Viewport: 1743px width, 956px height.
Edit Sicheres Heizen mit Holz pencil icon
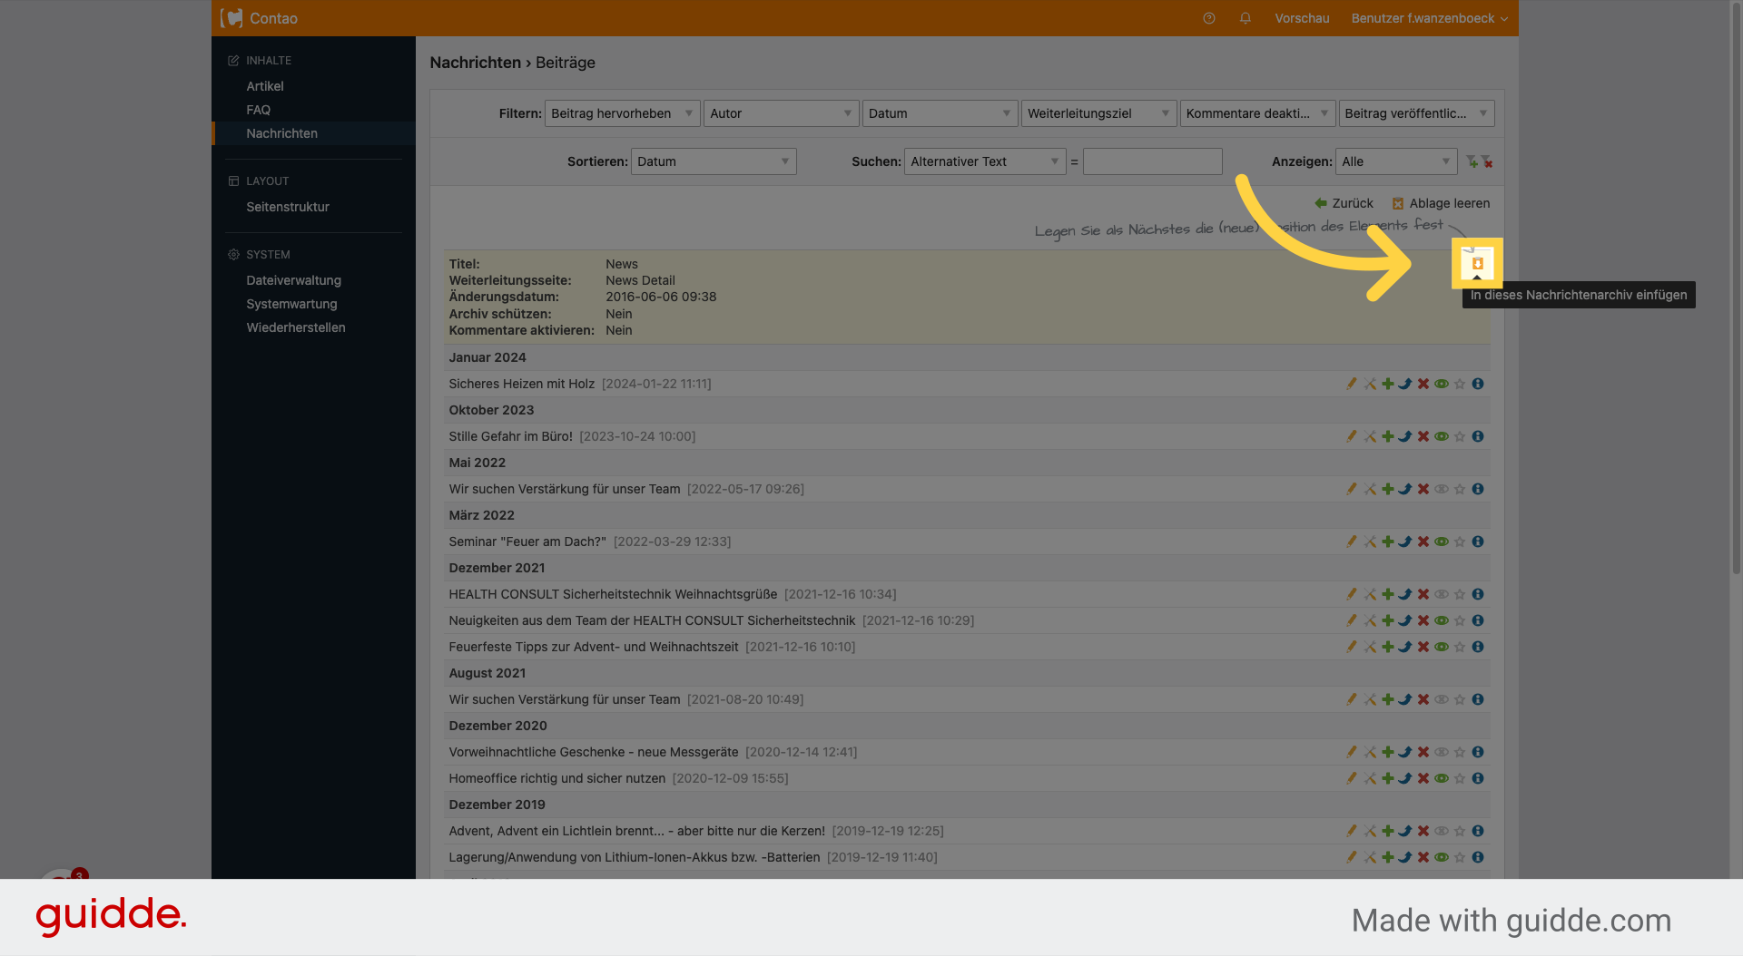pyautogui.click(x=1352, y=384)
